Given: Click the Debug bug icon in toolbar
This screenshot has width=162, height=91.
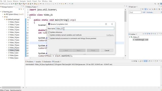Looking at the screenshot, I should 12,4.
